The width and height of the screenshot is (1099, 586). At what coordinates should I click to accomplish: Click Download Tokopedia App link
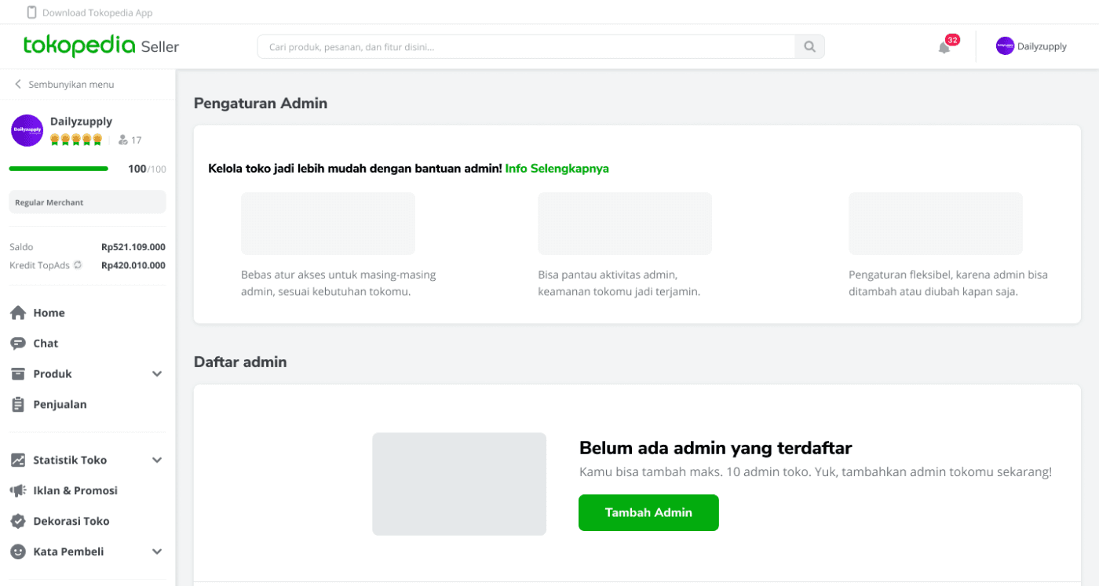click(97, 13)
